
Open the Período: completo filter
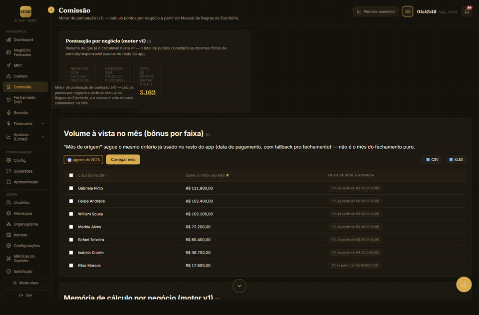click(376, 11)
